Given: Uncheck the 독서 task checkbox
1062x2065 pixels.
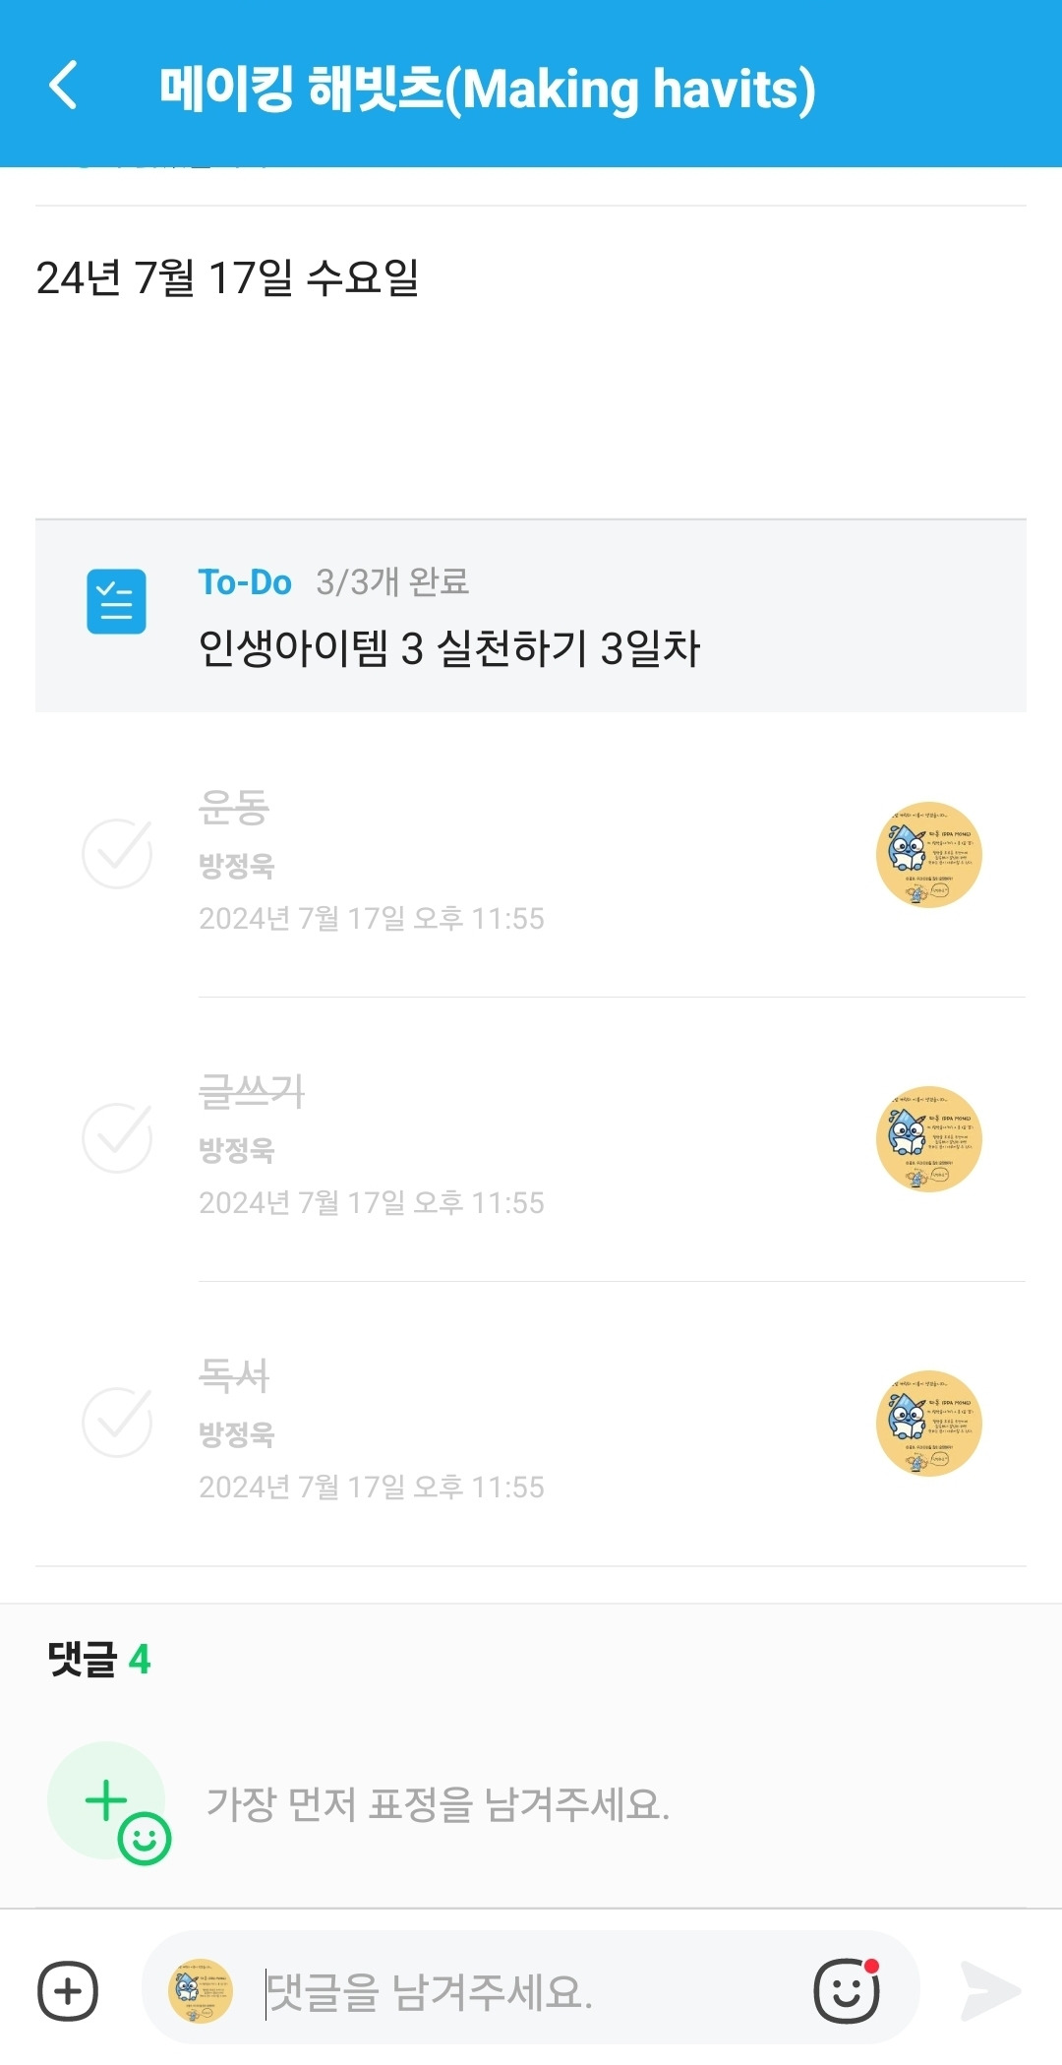Looking at the screenshot, I should pos(117,1423).
